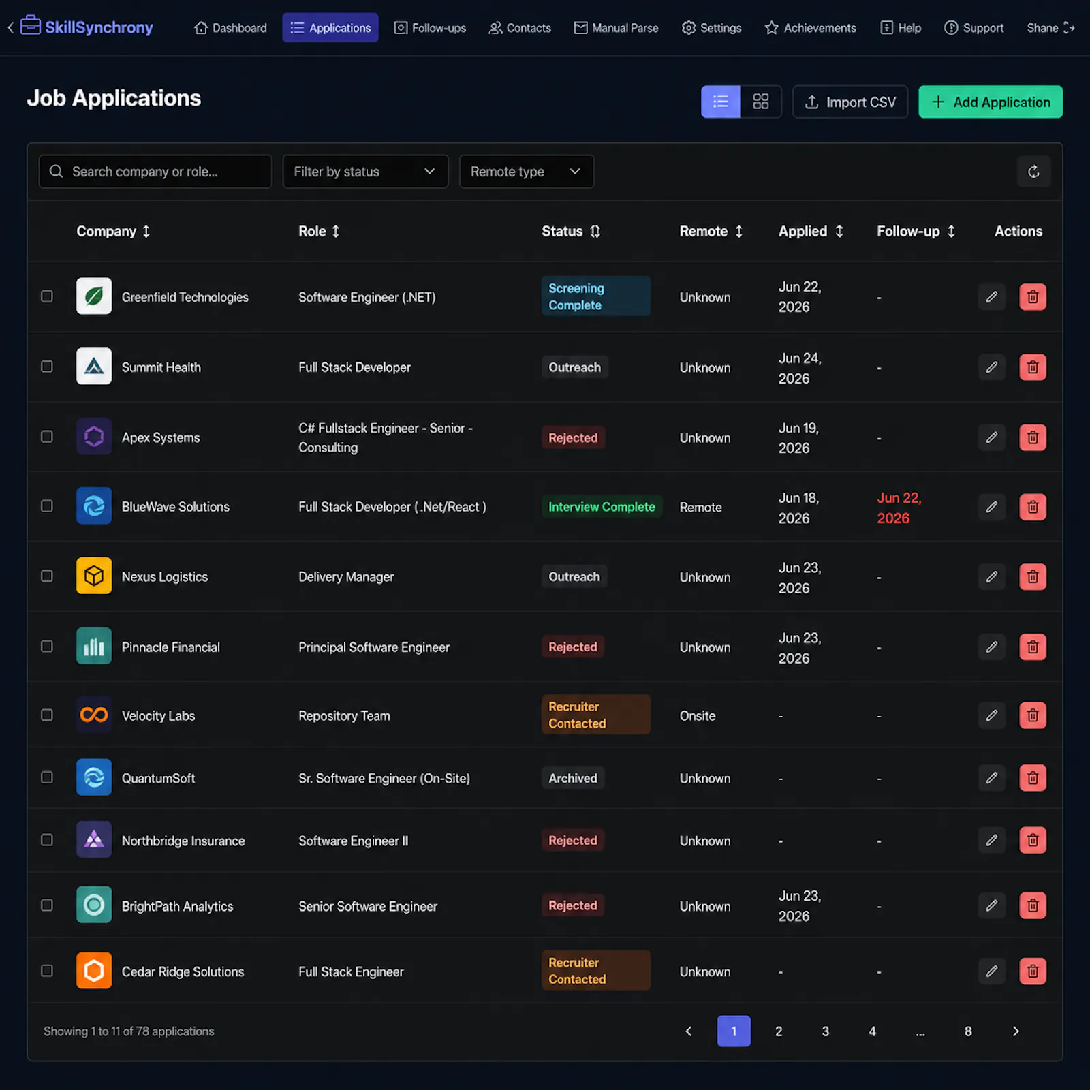Open the Settings nav item

coord(711,28)
